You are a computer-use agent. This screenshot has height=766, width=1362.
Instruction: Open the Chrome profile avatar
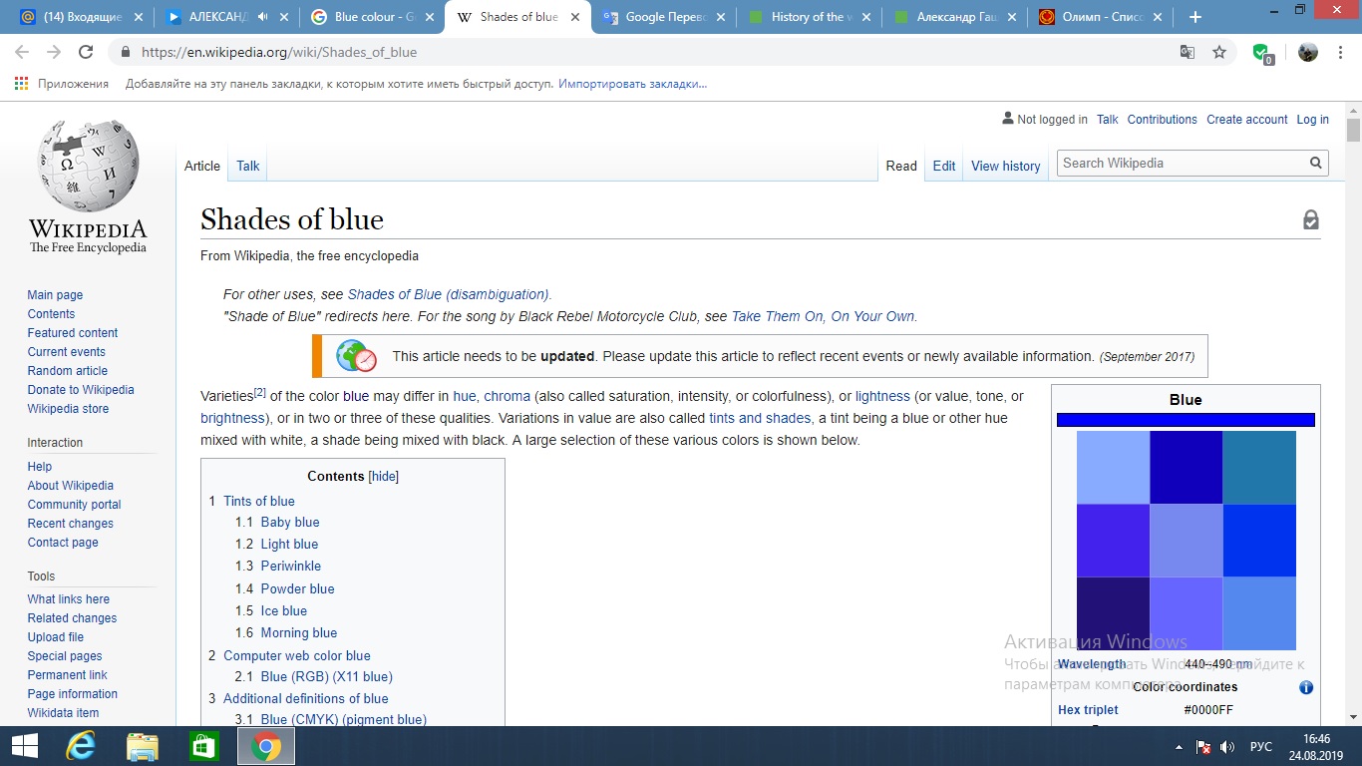click(1308, 52)
